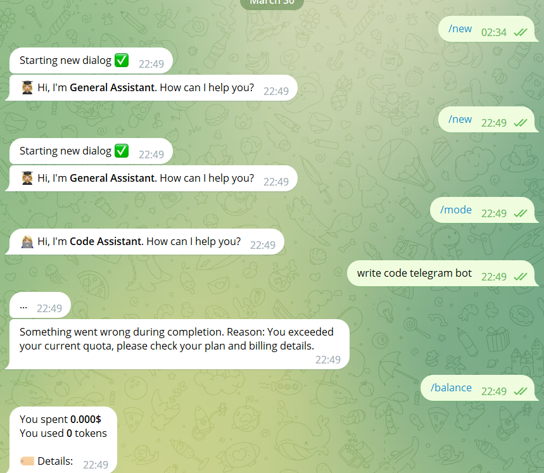Viewport: 544px width, 473px height.
Task: Click the ellipsis placeholder message at 22:49
Action: coord(39,305)
